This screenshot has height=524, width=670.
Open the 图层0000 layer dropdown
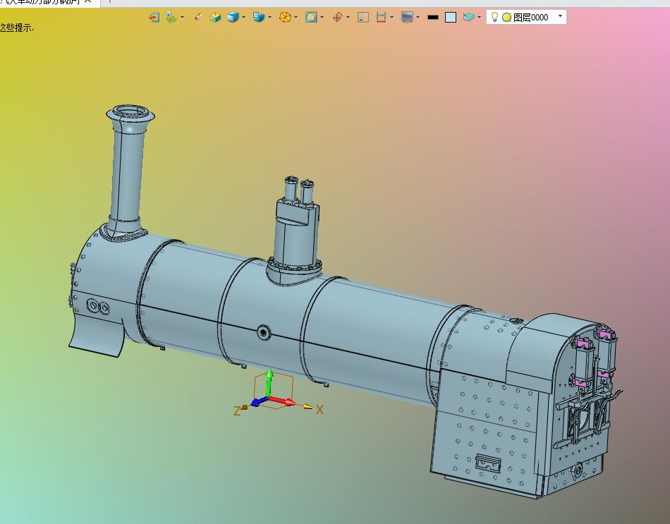560,15
